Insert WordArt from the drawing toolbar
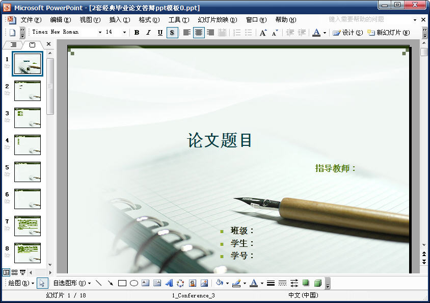This screenshot has width=430, height=303. click(169, 283)
